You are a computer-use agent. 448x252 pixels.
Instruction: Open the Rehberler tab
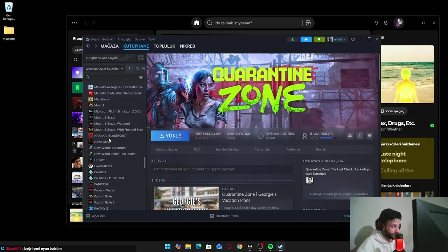(293, 149)
